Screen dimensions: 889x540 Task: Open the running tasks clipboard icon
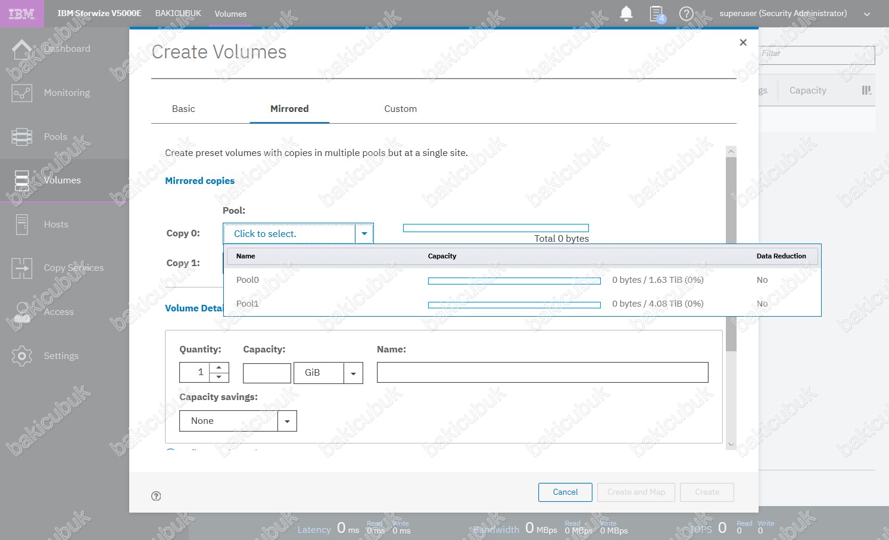point(657,14)
